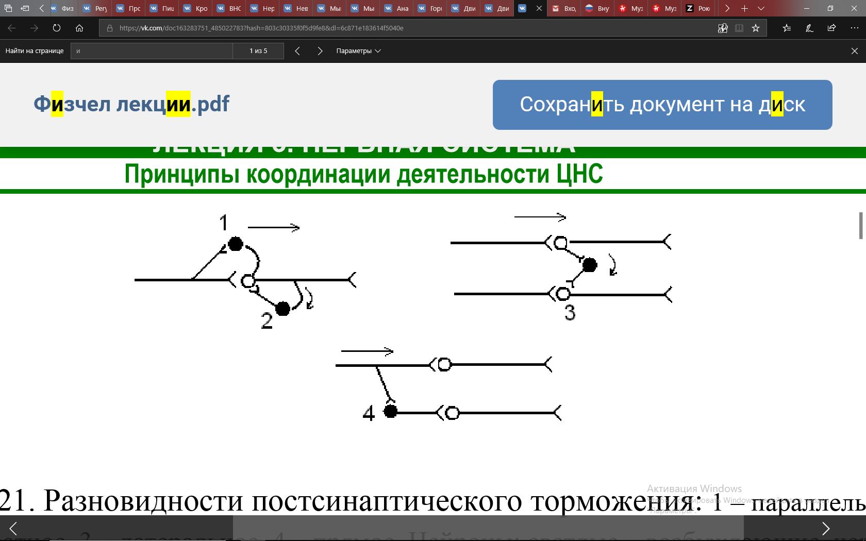The width and height of the screenshot is (866, 541).
Task: Click the add notes pen icon
Action: click(809, 28)
